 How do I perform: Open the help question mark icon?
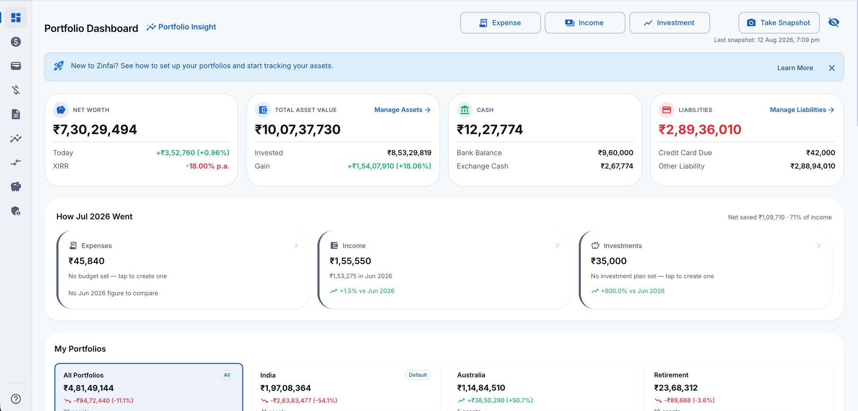(x=16, y=399)
